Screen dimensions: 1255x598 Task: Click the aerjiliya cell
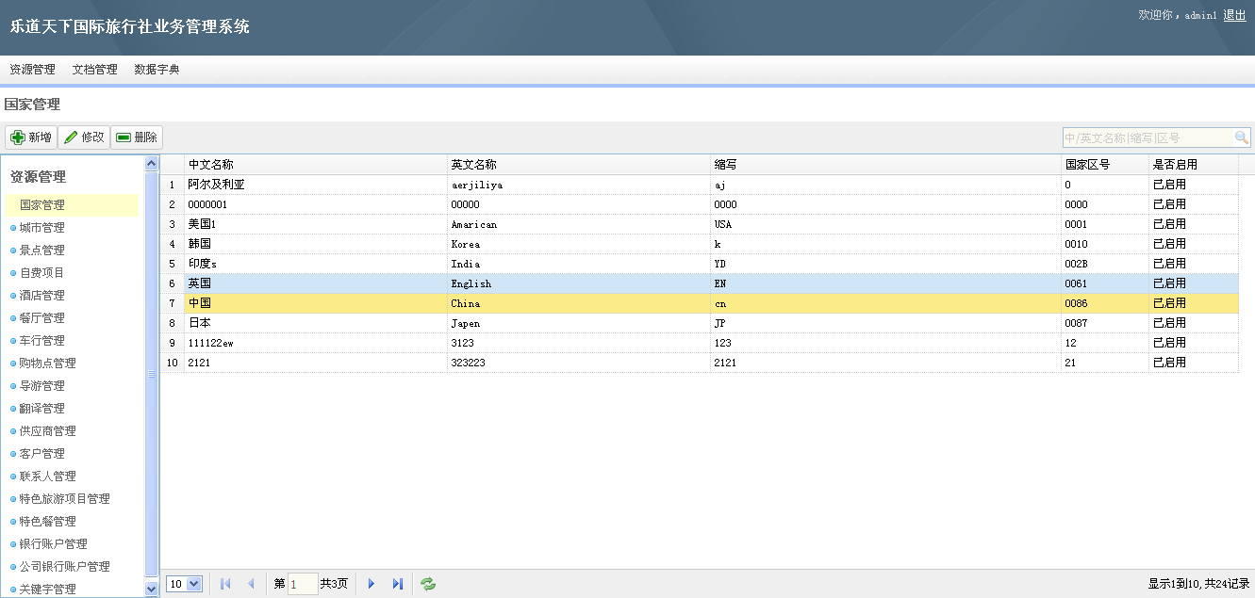pos(579,185)
